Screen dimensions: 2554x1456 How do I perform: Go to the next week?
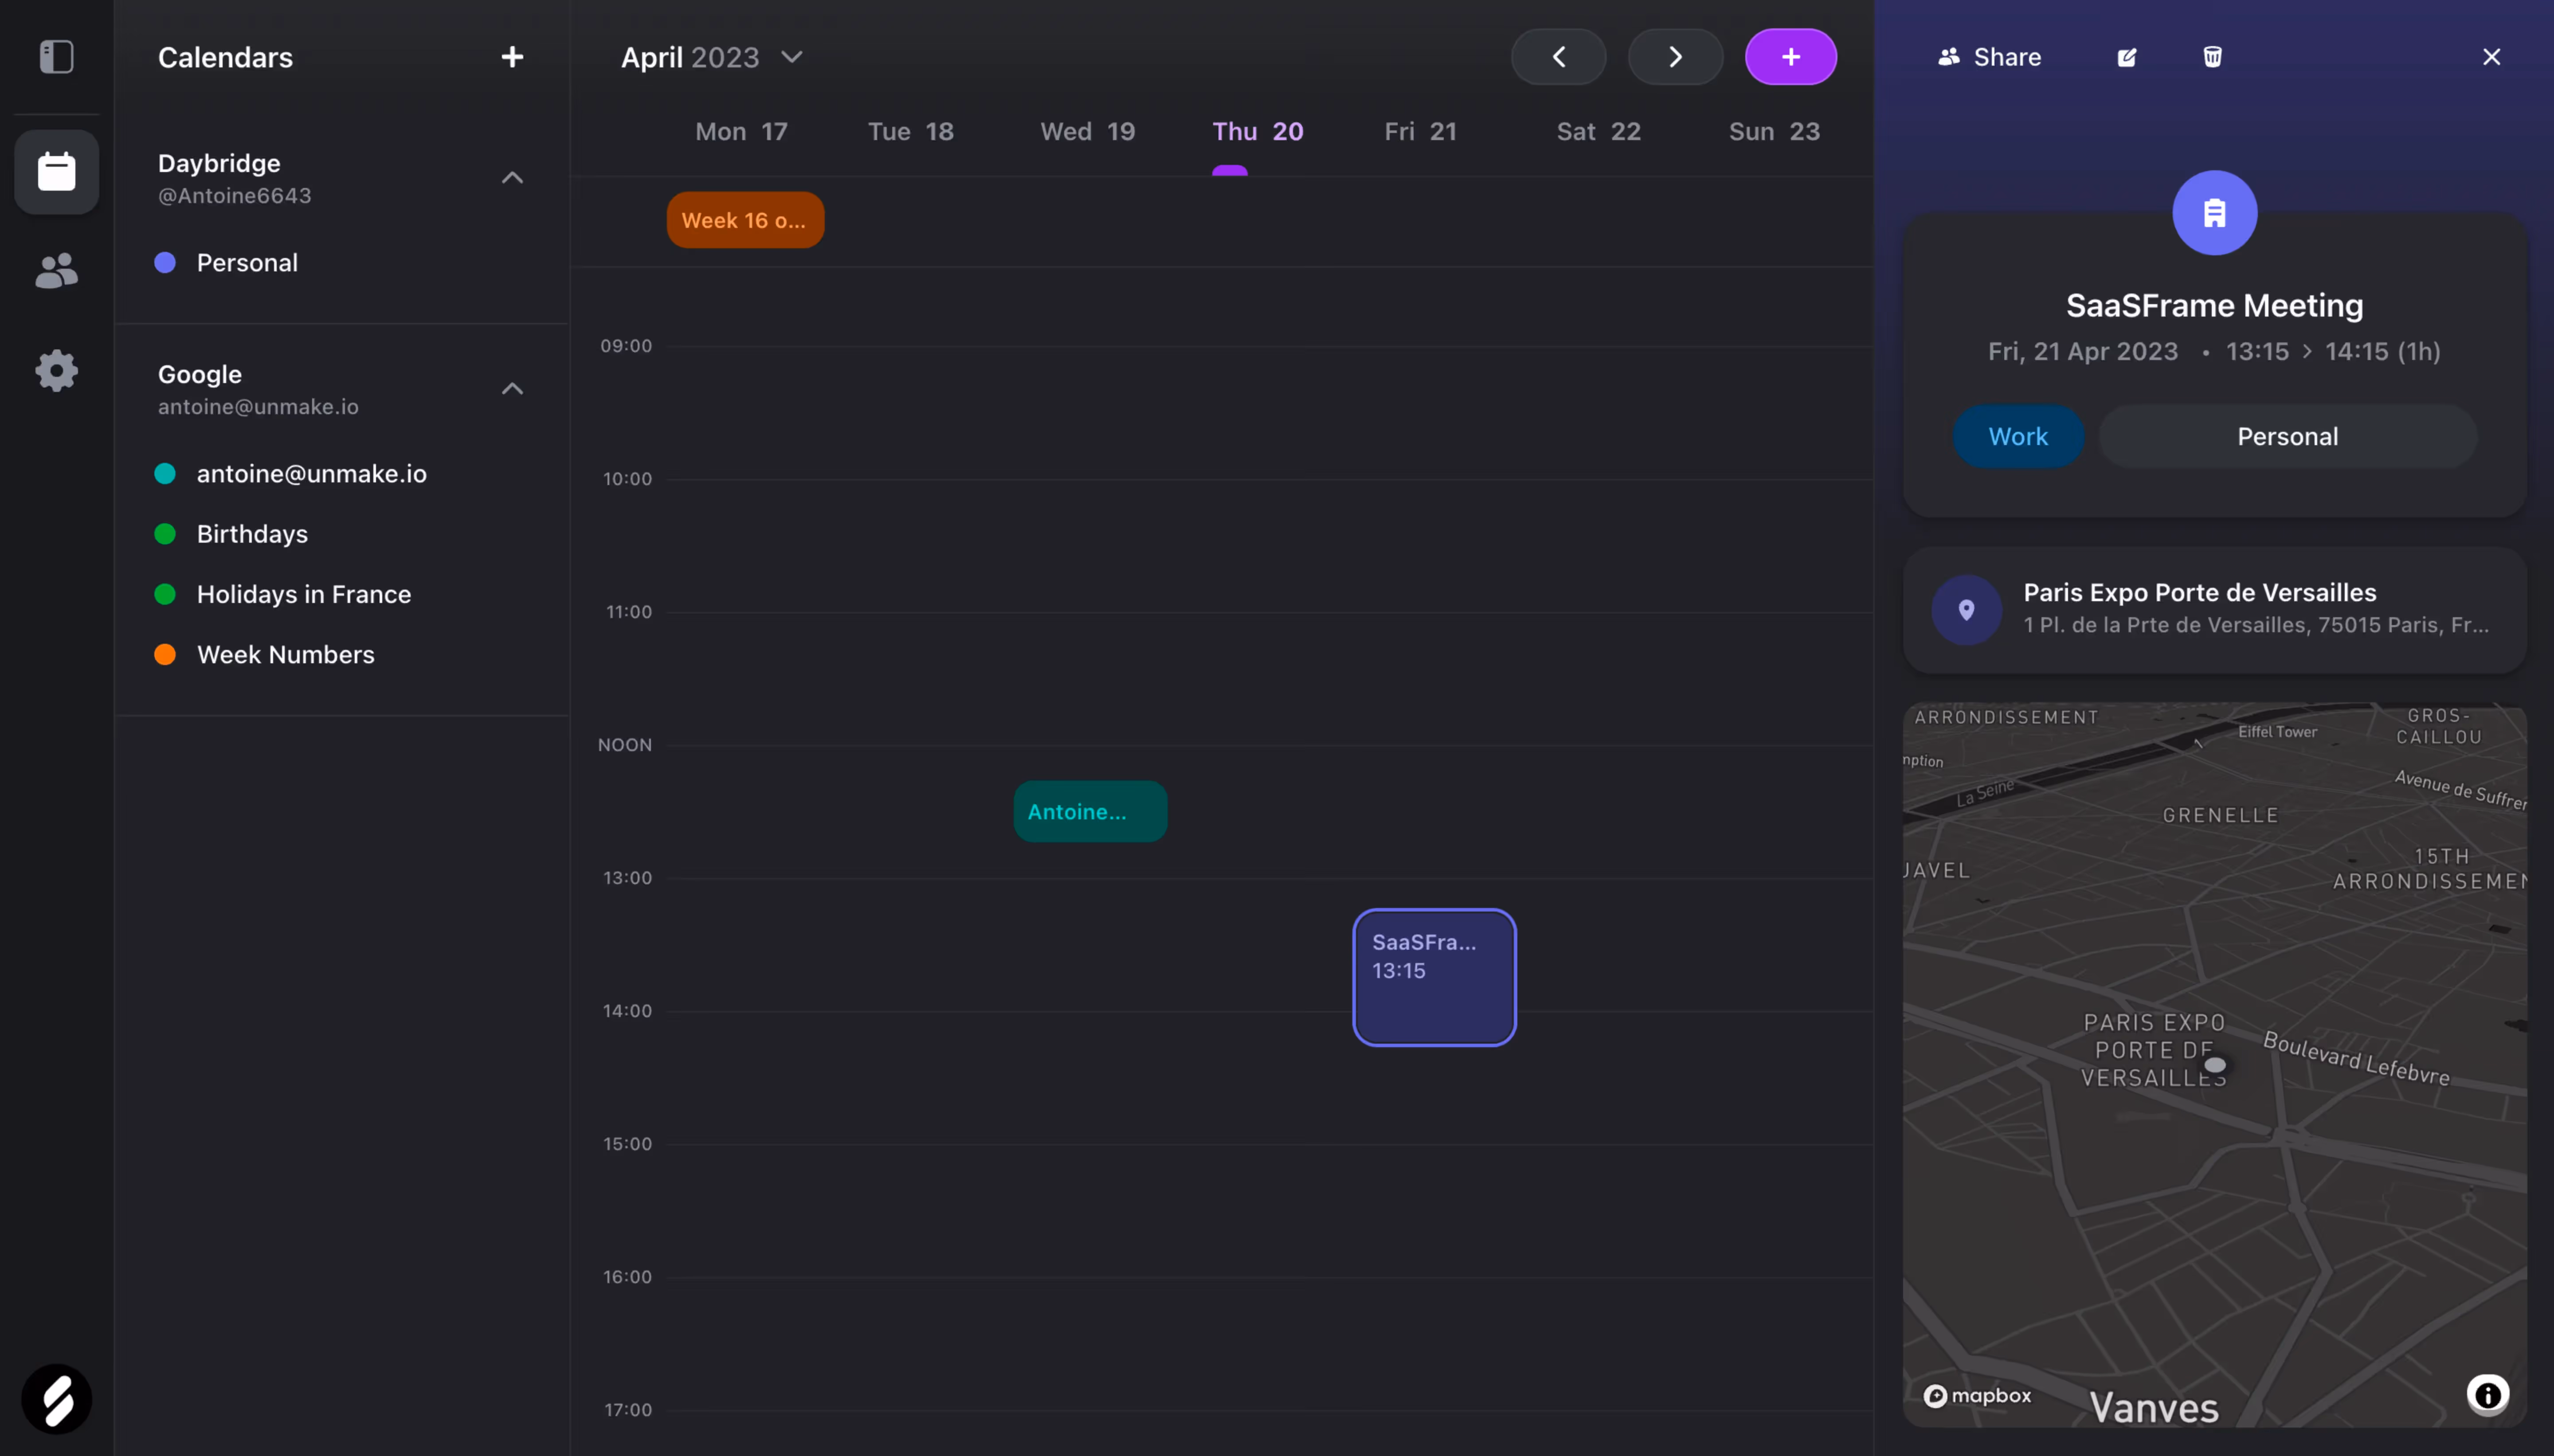[x=1675, y=57]
